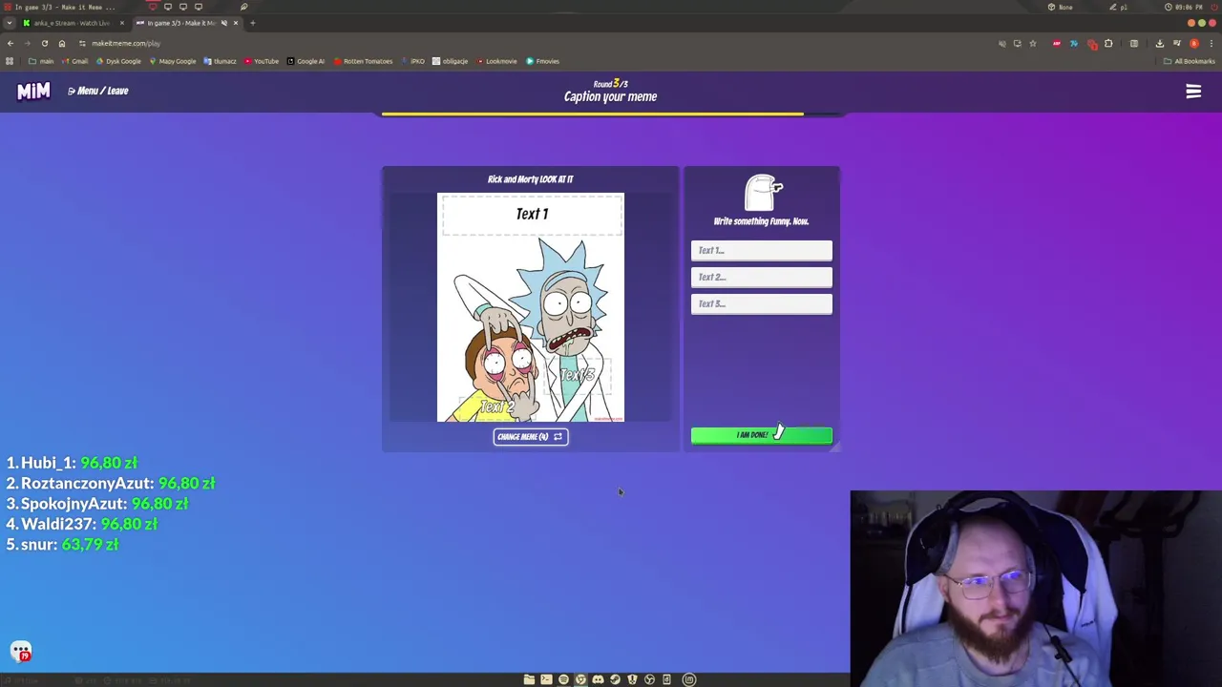Click the round timer progress bar

click(x=611, y=114)
